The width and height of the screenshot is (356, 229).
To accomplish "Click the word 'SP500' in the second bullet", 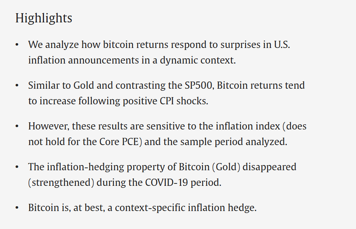I will (199, 86).
